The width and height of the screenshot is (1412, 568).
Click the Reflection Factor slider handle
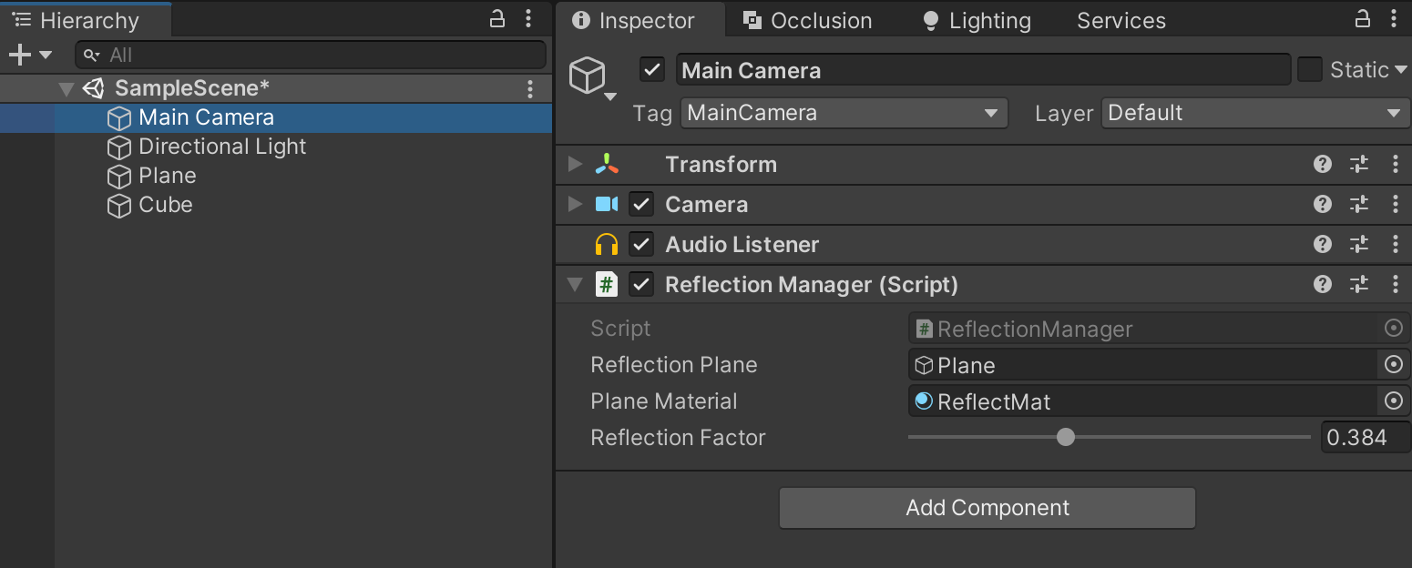pos(1066,438)
